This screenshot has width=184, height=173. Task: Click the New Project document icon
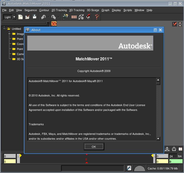point(20,17)
